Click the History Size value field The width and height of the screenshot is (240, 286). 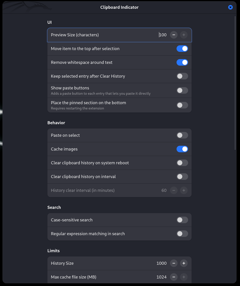(x=162, y=263)
